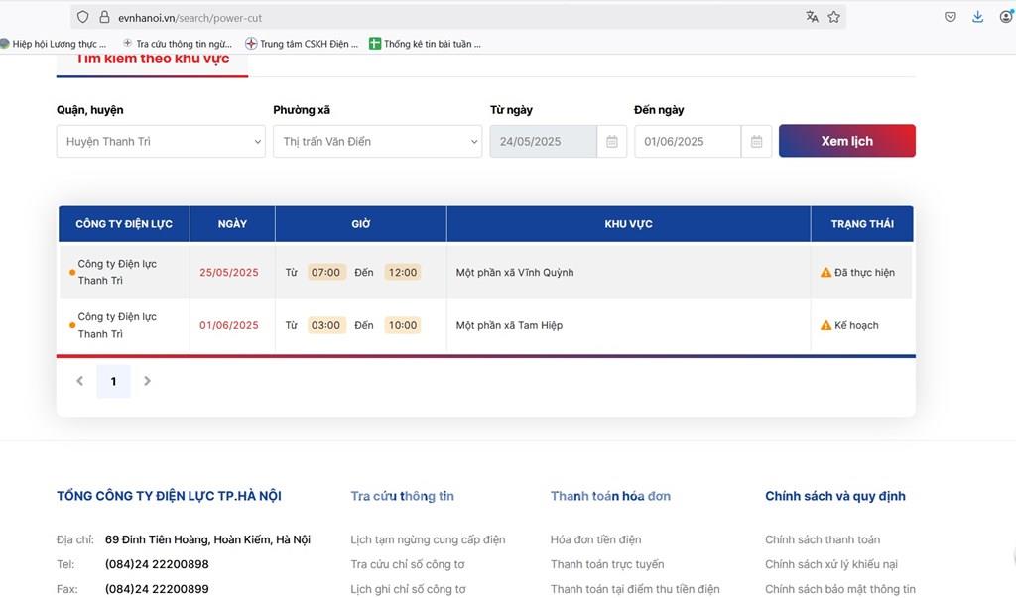Click fax number (084)24 22200899
This screenshot has height=598, width=1016.
(x=157, y=589)
